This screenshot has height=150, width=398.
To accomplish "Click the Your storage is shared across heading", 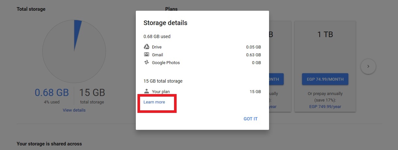I will pyautogui.click(x=49, y=143).
